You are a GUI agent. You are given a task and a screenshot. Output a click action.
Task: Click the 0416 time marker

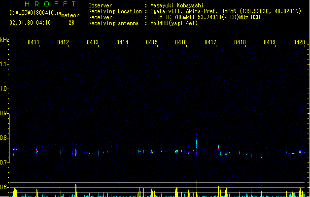(x=181, y=42)
